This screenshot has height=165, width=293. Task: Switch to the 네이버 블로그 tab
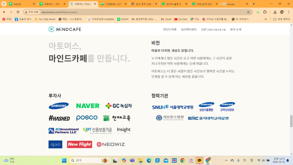[174, 4]
